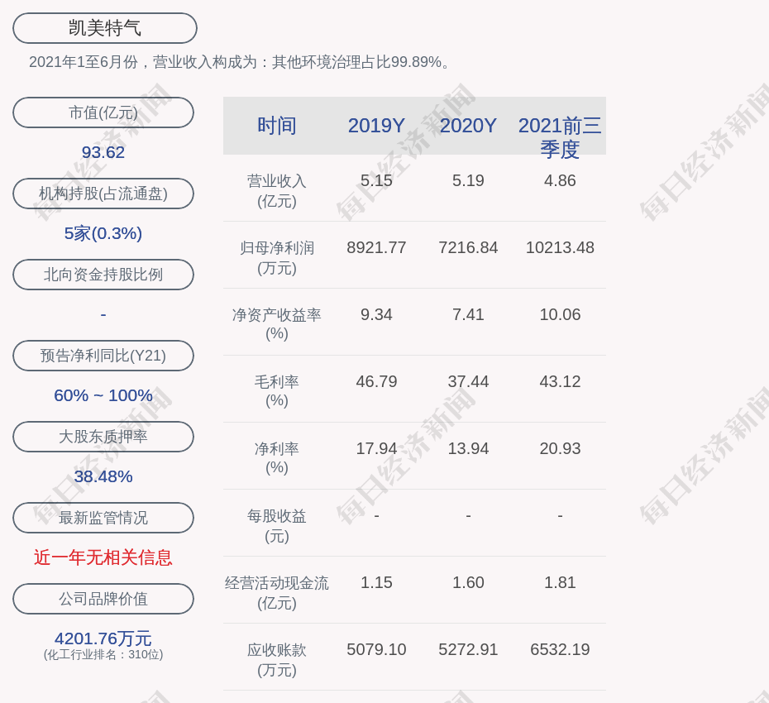Click the 毛利率 (%) row label
Screen dimensions: 769x703
click(277, 391)
